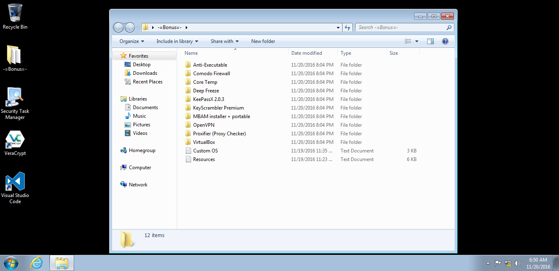
Task: Click the Anti-Executable folder icon
Action: 188,65
